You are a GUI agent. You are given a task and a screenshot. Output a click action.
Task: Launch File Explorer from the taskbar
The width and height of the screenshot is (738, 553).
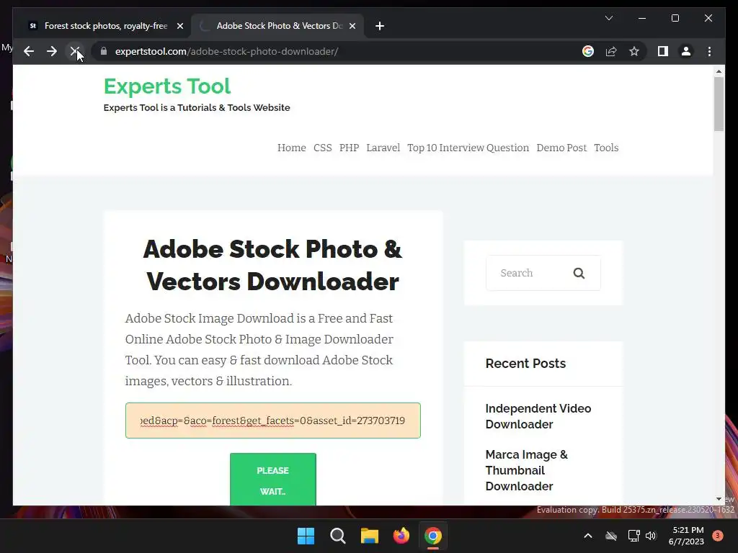pos(370,536)
